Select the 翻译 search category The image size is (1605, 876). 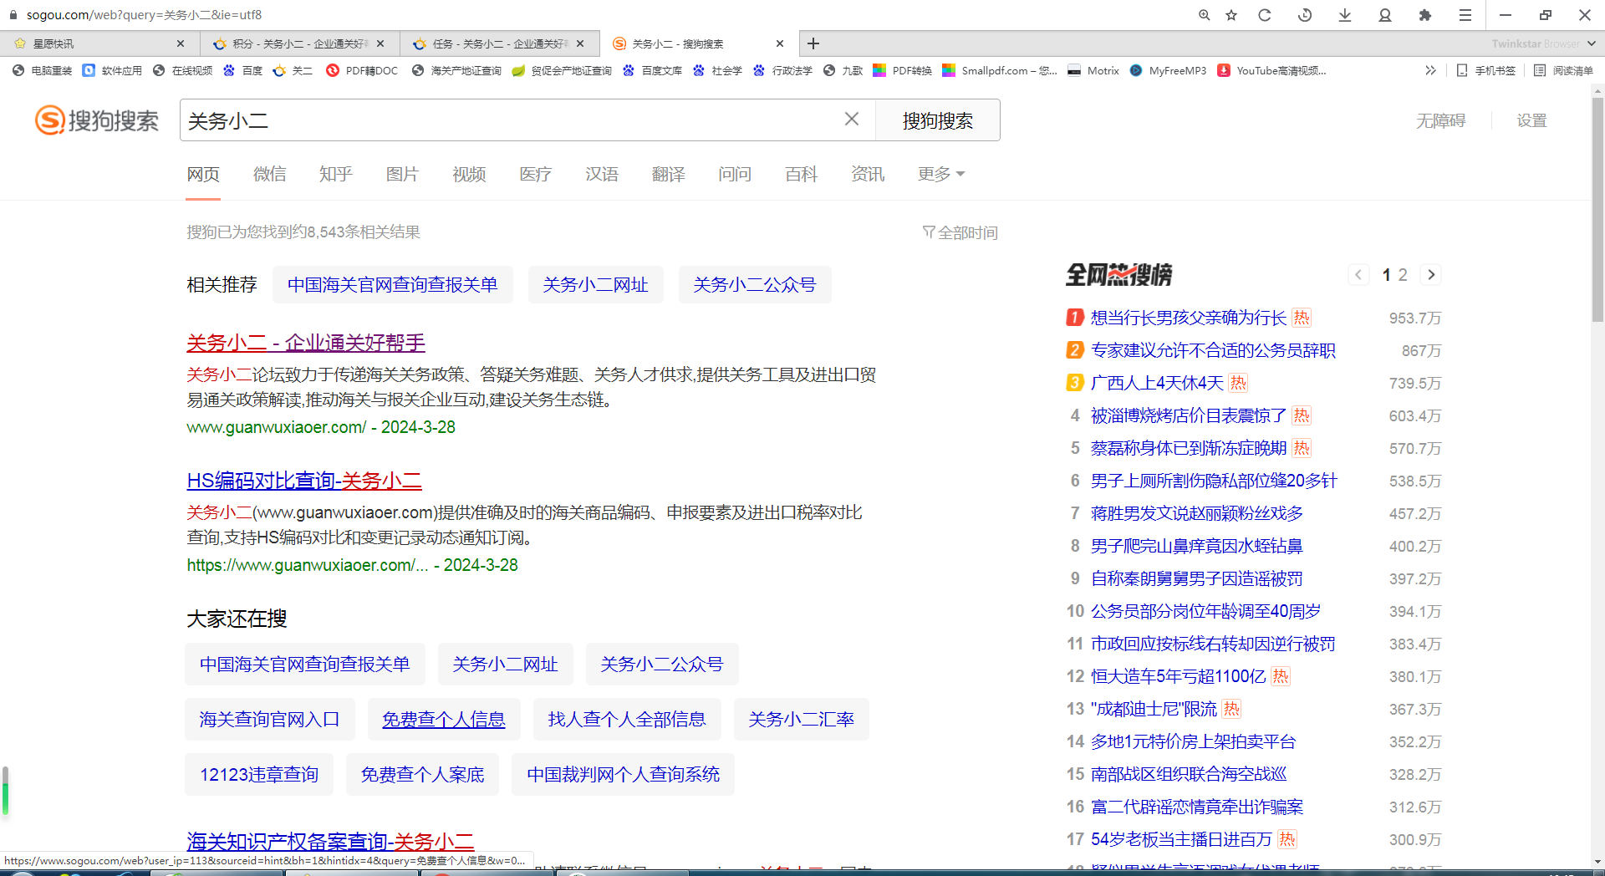click(x=669, y=174)
